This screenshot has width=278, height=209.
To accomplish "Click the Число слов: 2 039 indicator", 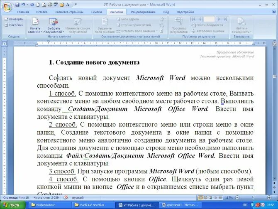I will tap(46, 198).
